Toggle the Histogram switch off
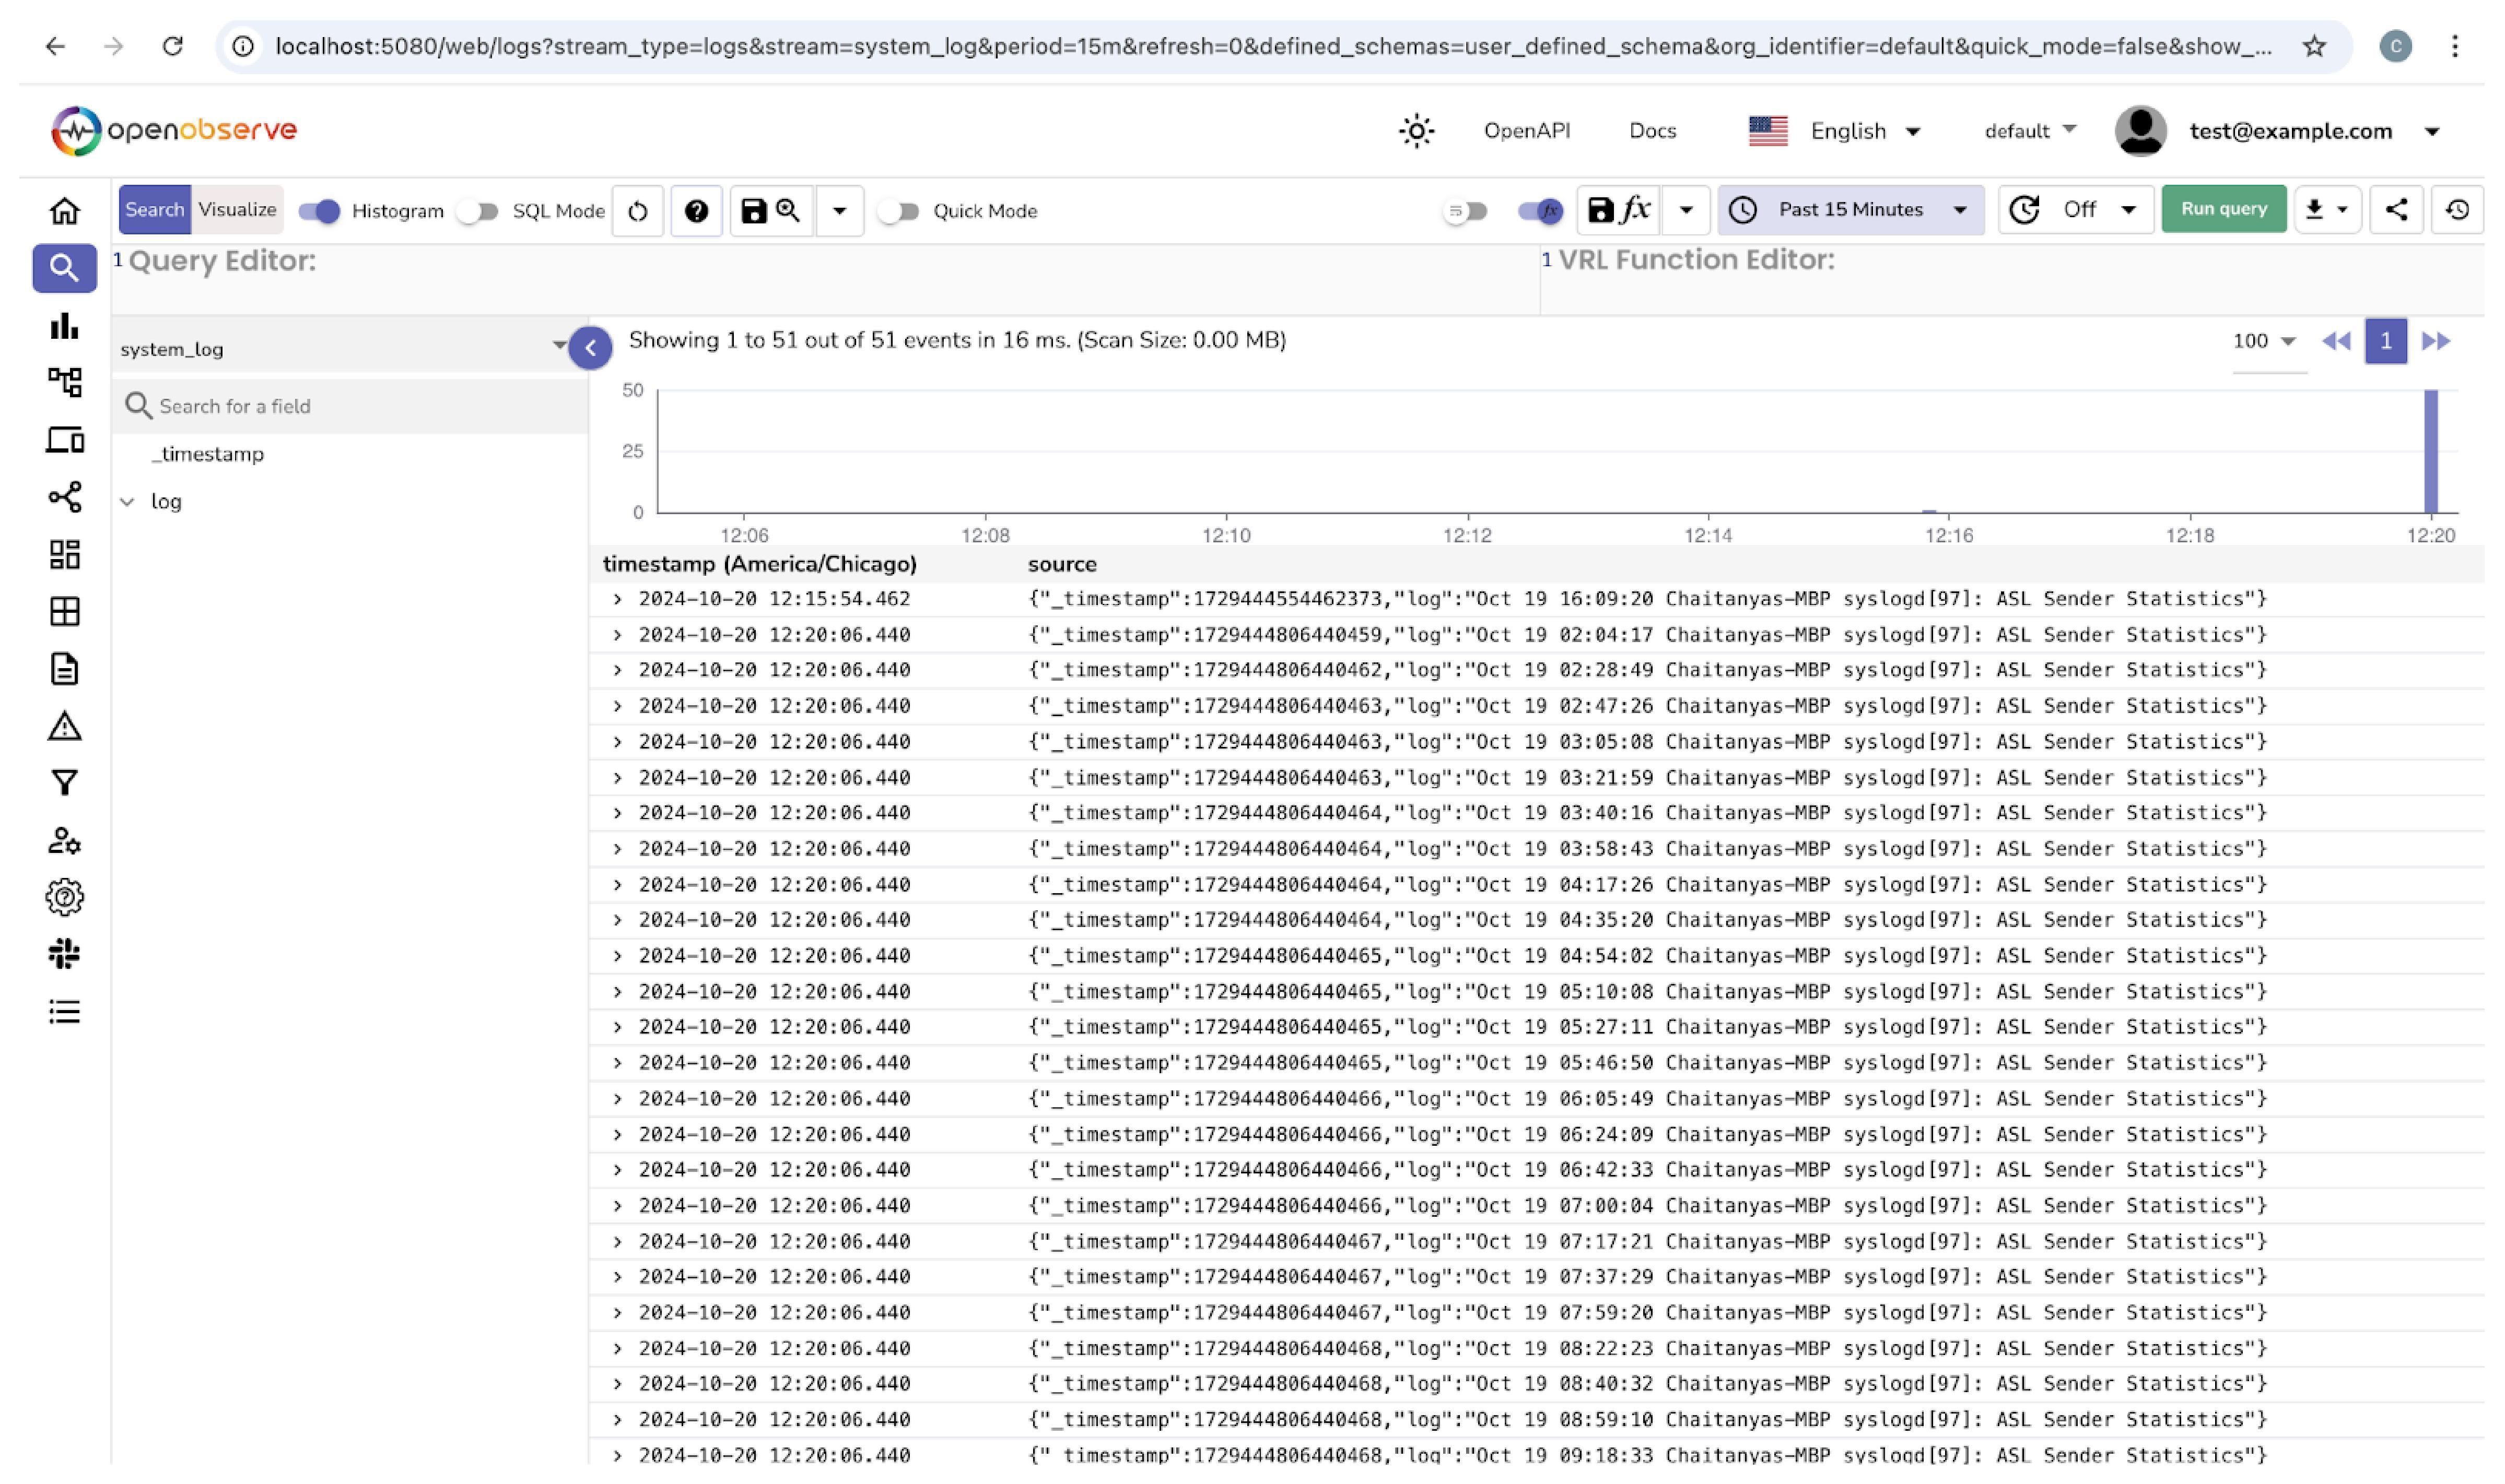2505x1484 pixels. [320, 210]
